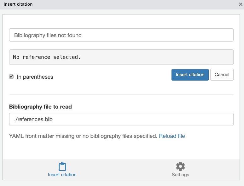Click the "Bibliography files not found" placeholder text
The height and width of the screenshot is (186, 244).
(48, 35)
